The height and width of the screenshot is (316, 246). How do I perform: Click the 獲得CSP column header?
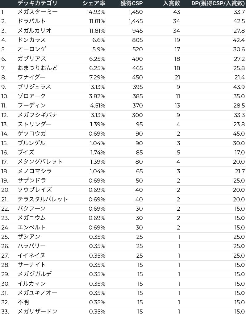[x=131, y=3]
